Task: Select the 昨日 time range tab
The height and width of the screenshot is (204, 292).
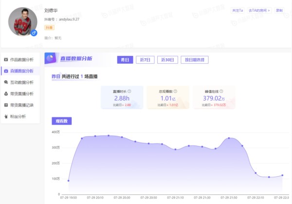Action: click(125, 60)
